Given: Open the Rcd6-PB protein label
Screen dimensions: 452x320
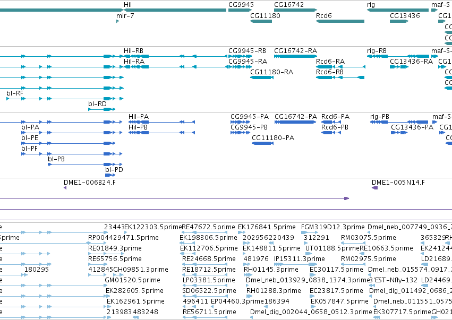Looking at the screenshot, I should click(335, 127).
